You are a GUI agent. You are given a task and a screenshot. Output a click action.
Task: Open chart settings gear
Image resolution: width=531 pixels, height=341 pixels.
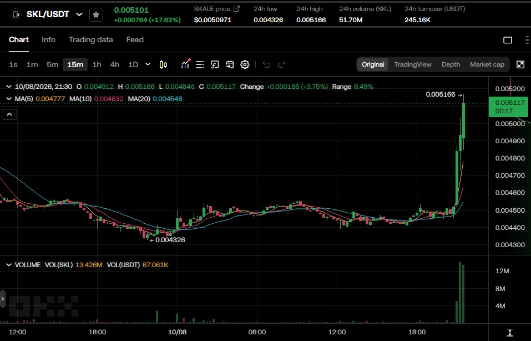click(x=245, y=64)
